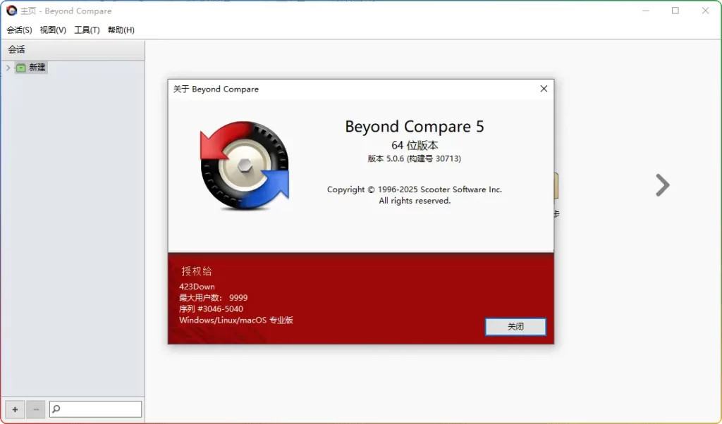722x424 pixels.
Task: Open the 视图(V) menu
Action: (53, 30)
